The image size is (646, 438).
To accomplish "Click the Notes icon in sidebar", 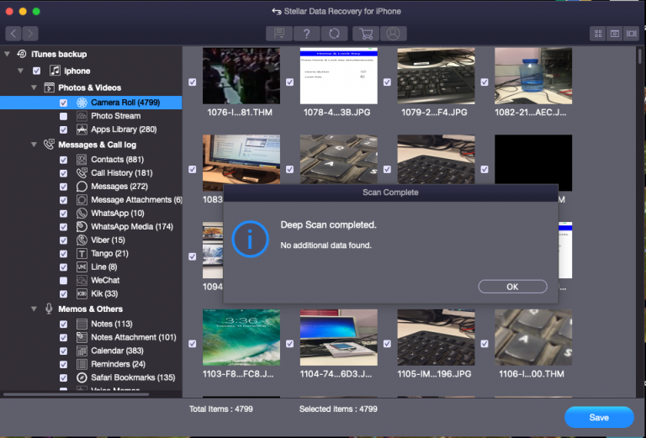I will [x=82, y=324].
